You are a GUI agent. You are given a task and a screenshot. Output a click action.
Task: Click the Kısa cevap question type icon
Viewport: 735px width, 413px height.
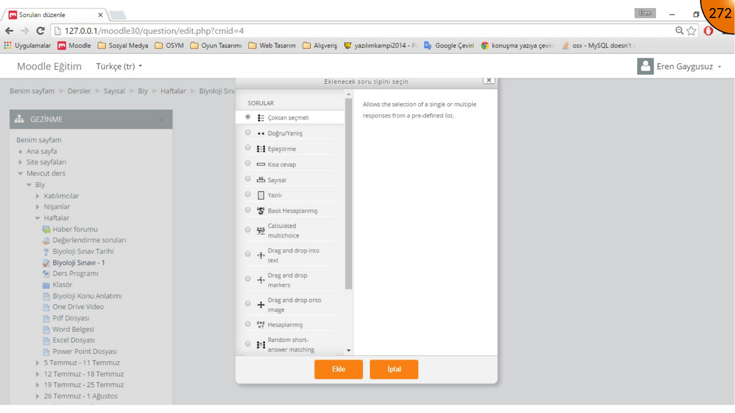tap(261, 164)
